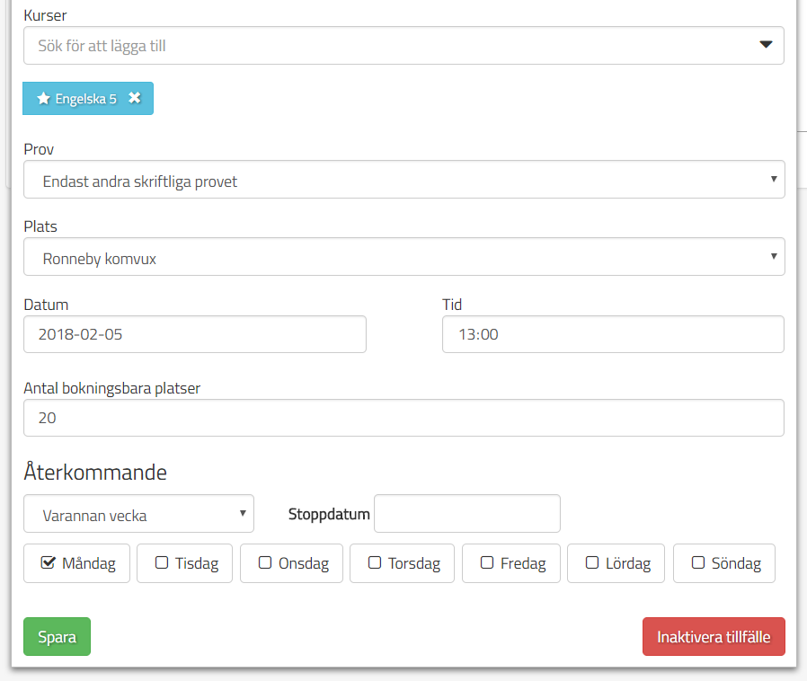
Task: Remove the Engelska 5 course tag
Action: (x=134, y=99)
